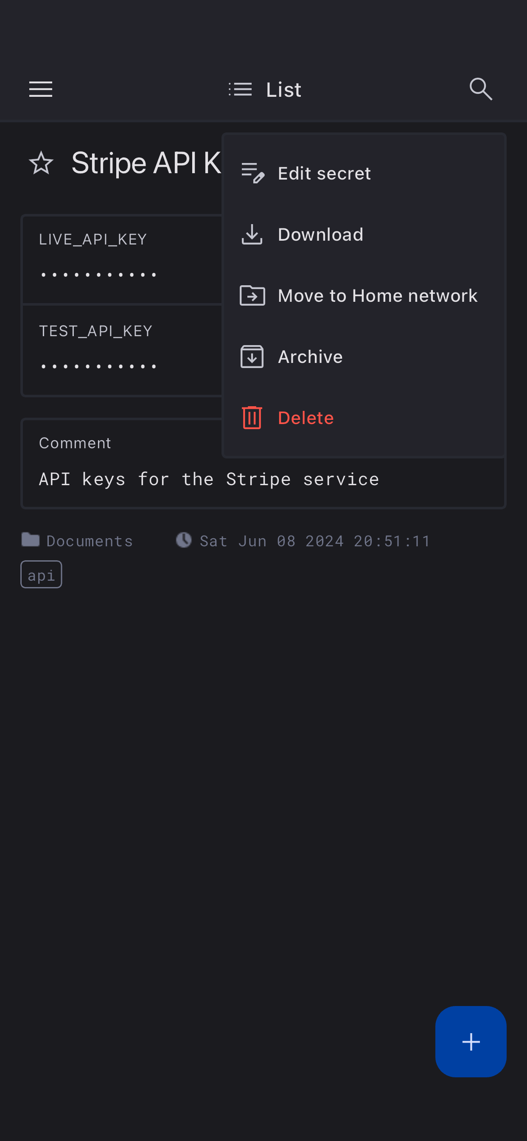Open the List view selector
Screen dimensions: 527x1141
[265, 90]
